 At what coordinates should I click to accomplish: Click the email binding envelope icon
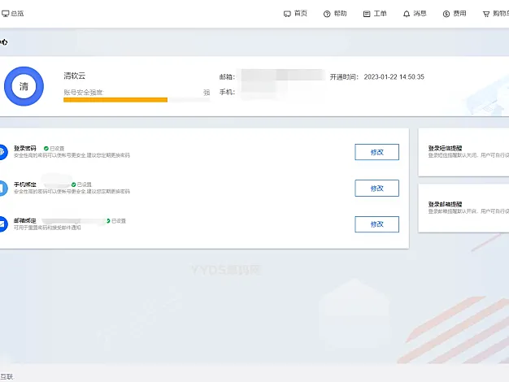[x=2, y=224]
